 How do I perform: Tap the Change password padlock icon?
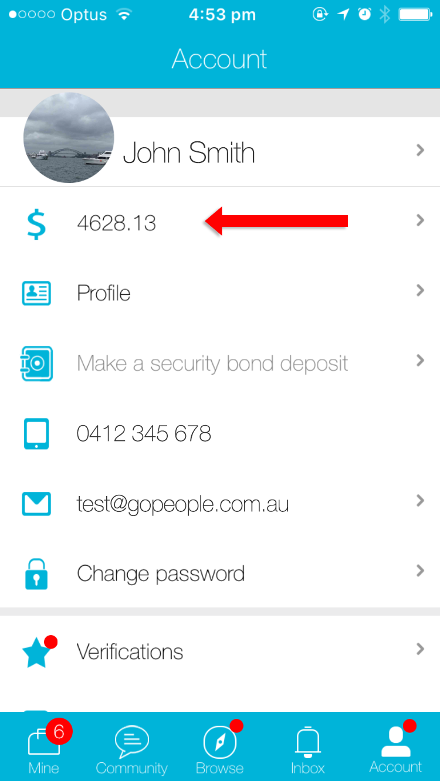coord(36,573)
